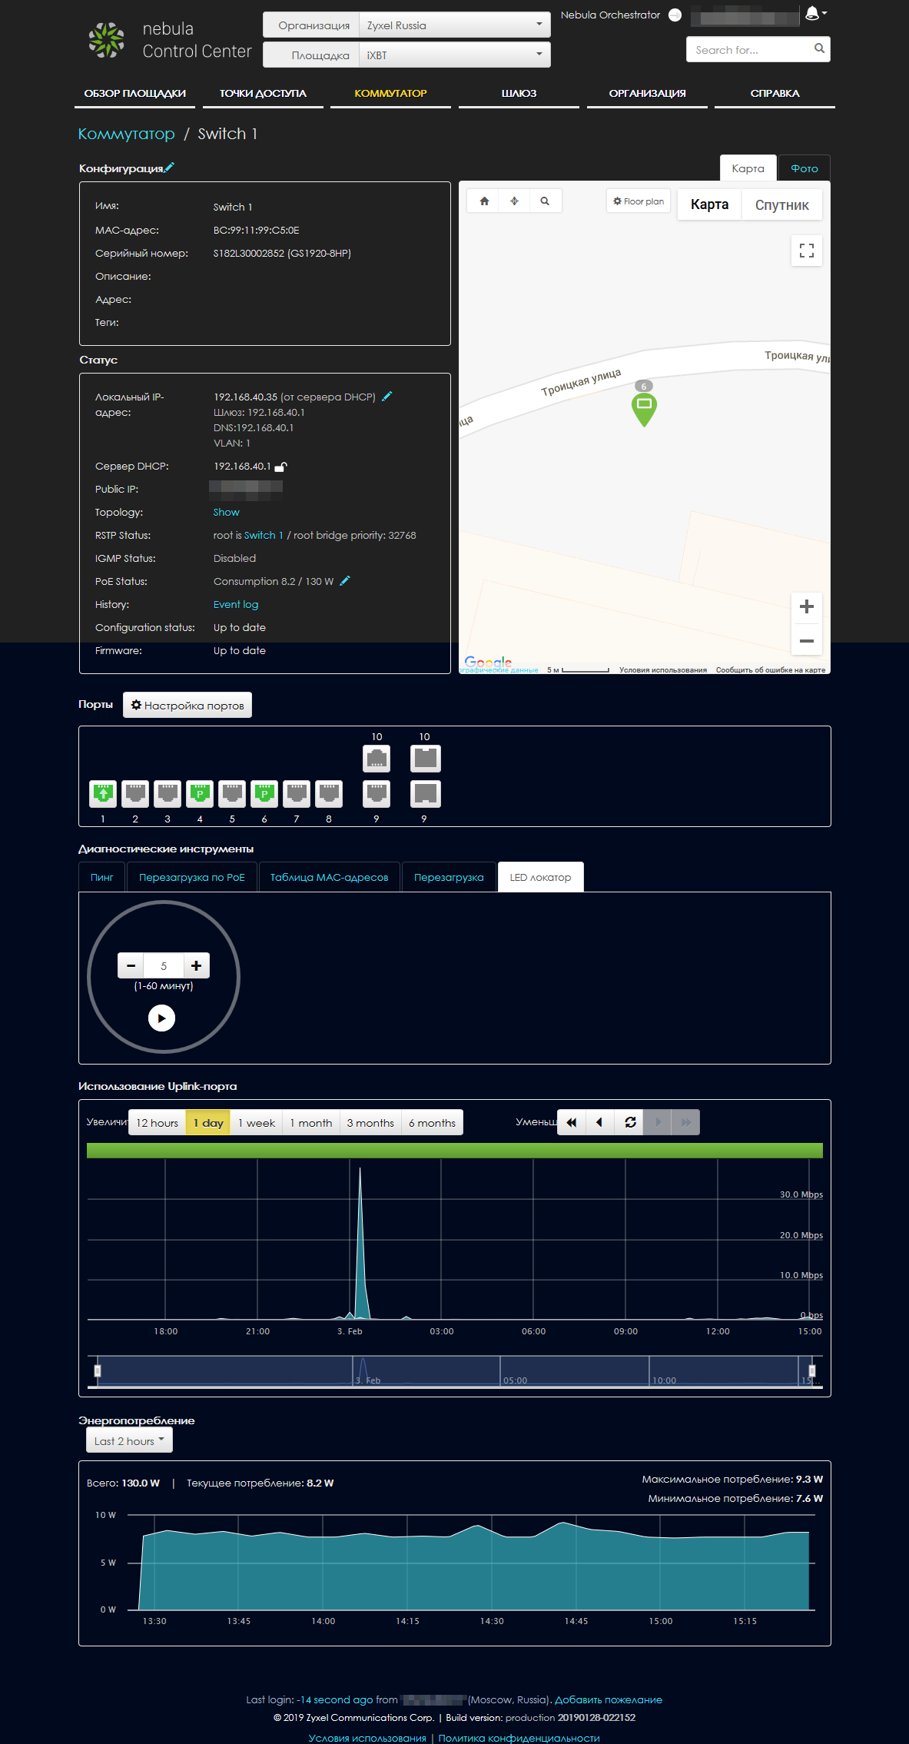
Task: Click the Nebula Control Center logo
Action: tap(169, 40)
